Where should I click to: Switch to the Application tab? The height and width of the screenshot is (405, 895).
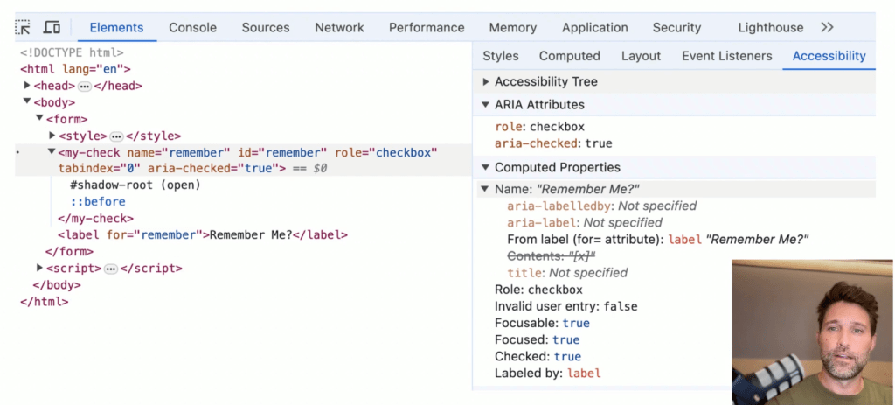pyautogui.click(x=594, y=27)
